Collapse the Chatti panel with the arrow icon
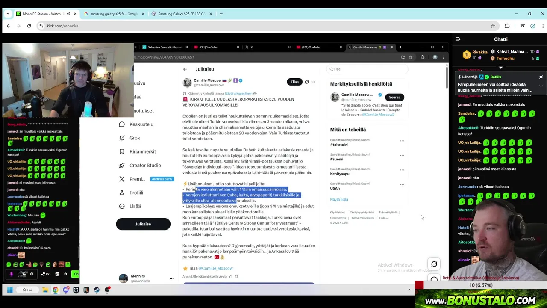This screenshot has height=308, width=547. coord(458,39)
